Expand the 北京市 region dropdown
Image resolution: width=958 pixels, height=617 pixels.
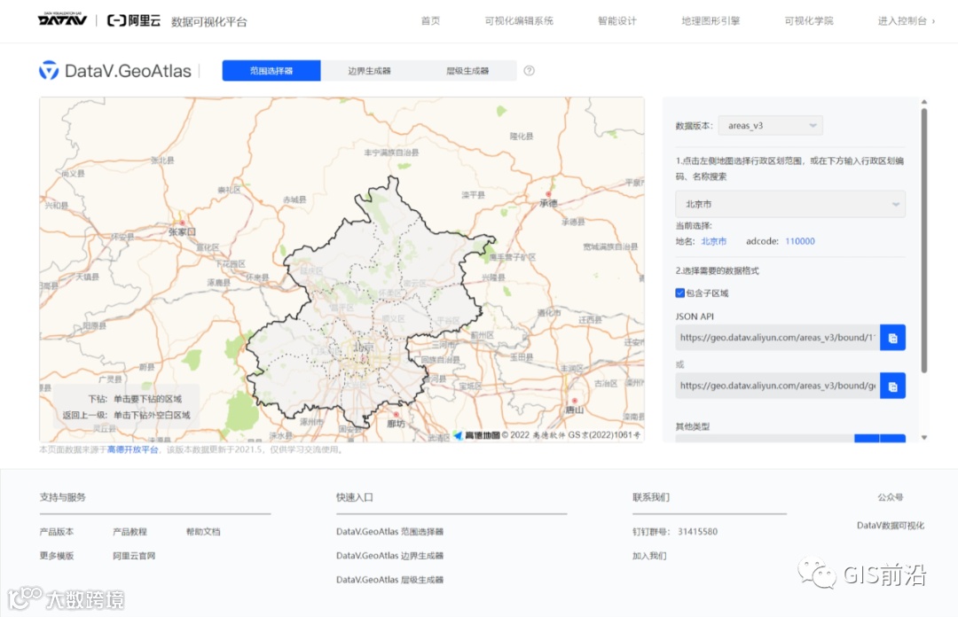(x=790, y=204)
